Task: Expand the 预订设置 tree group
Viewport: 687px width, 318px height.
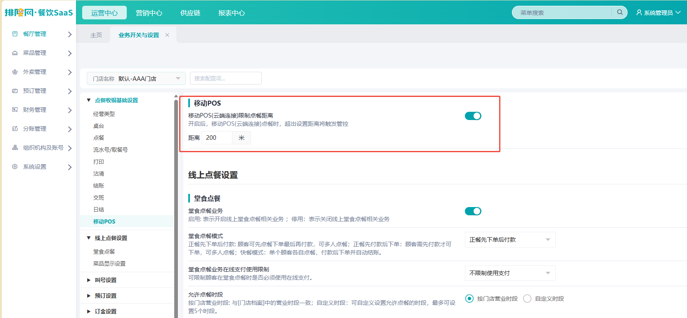Action: [x=89, y=296]
